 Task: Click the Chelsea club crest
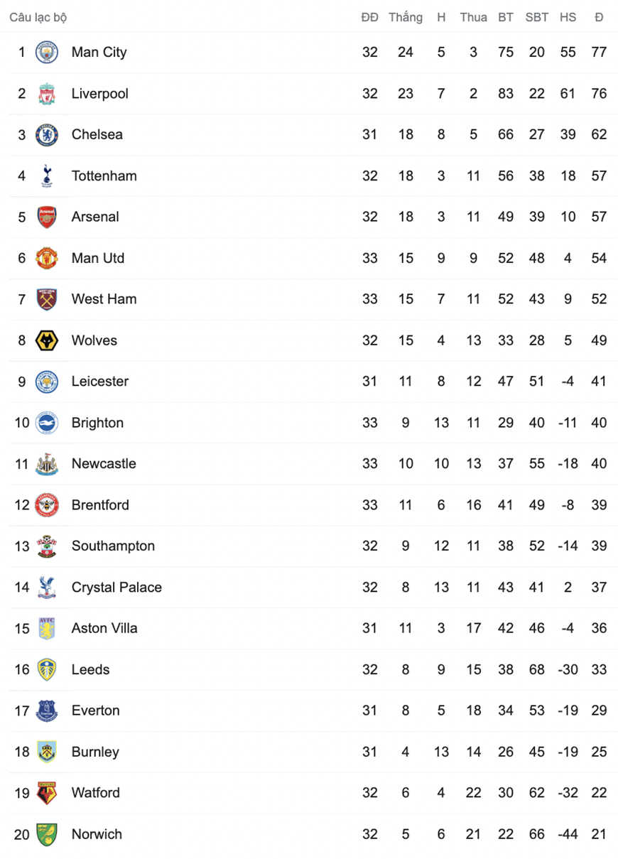point(47,134)
